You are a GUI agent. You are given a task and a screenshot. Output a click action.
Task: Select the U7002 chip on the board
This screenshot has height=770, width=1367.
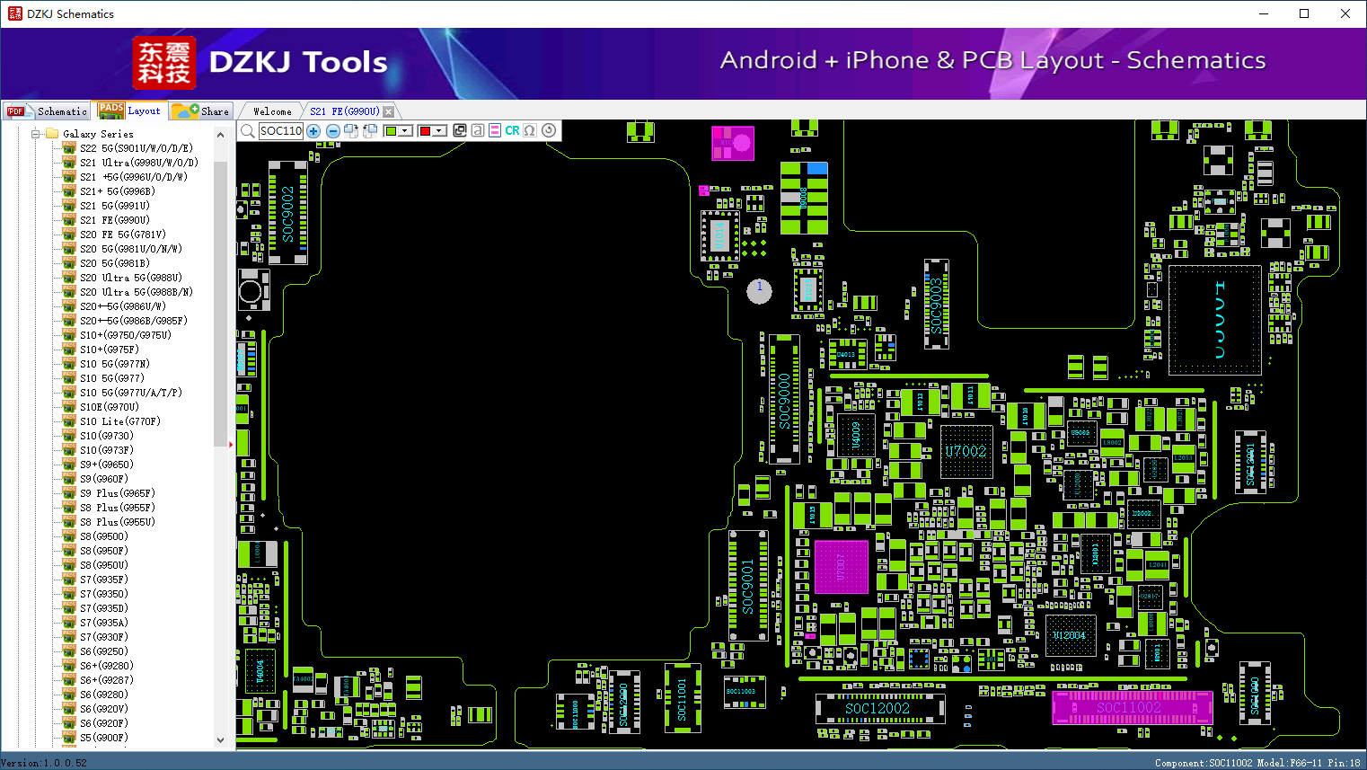point(966,452)
